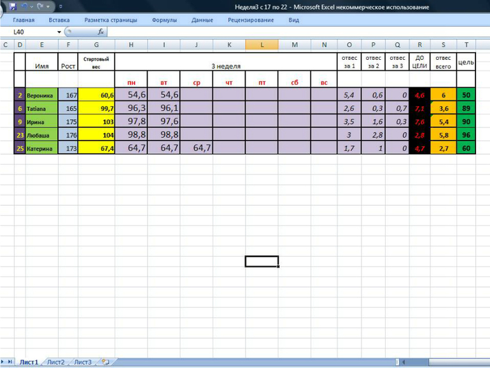Select the Лист3 sheet tab

pos(83,362)
